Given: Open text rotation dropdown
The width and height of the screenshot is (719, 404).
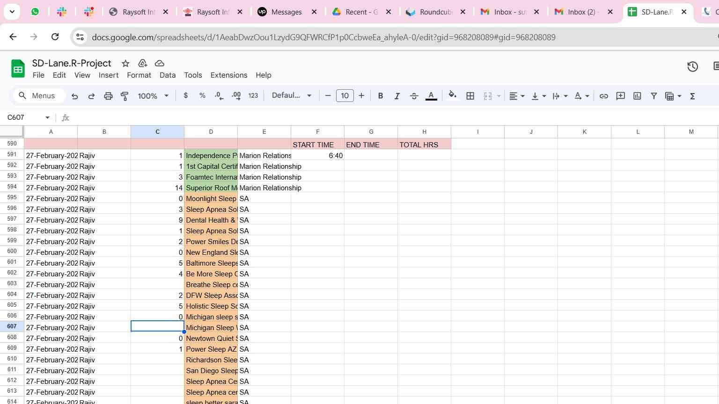Looking at the screenshot, I should click(582, 96).
